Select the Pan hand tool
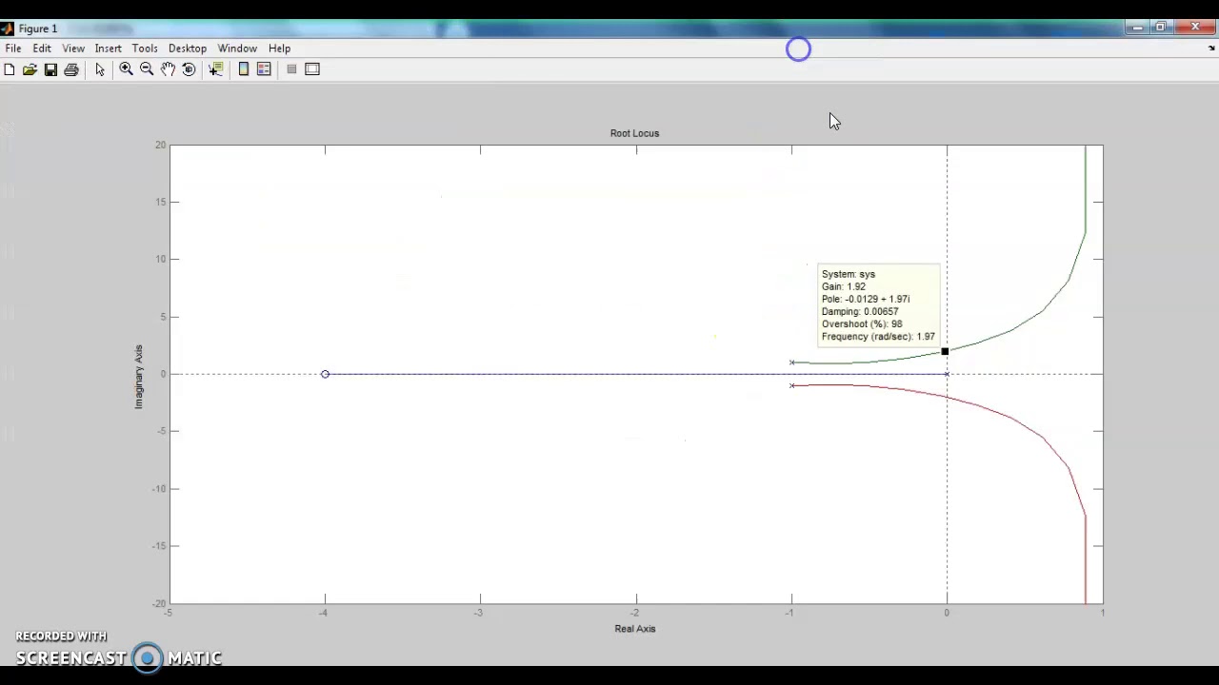The image size is (1219, 685). coord(168,69)
